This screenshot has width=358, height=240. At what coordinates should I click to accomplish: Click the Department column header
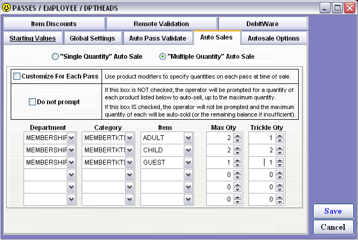48,127
